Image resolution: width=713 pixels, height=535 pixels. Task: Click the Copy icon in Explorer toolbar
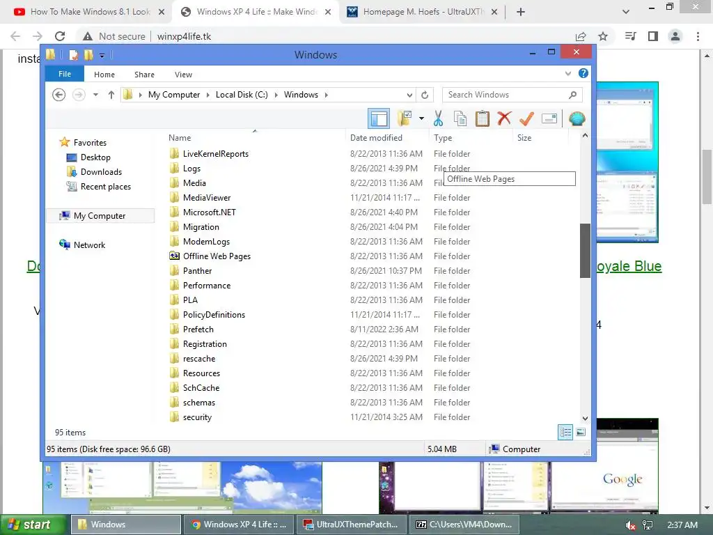click(460, 118)
